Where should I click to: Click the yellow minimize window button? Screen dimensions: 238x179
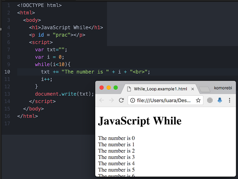(x=109, y=87)
